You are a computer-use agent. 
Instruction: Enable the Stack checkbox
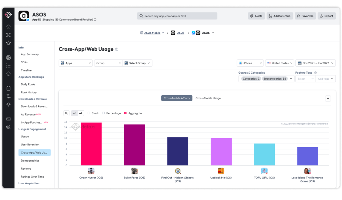click(x=89, y=113)
